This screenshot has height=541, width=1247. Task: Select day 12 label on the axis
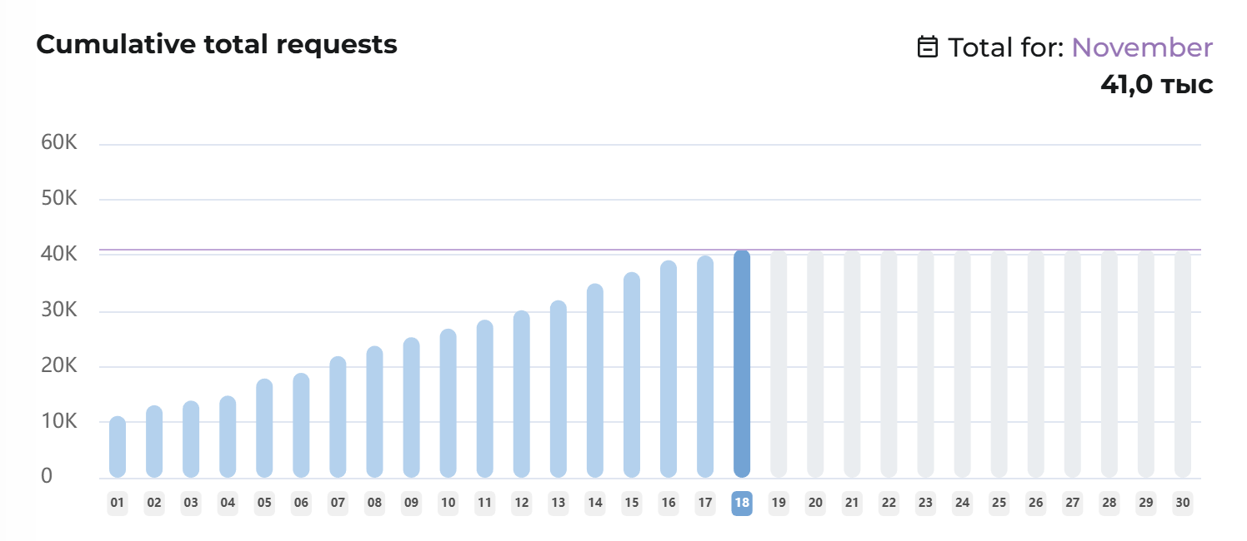coord(521,503)
